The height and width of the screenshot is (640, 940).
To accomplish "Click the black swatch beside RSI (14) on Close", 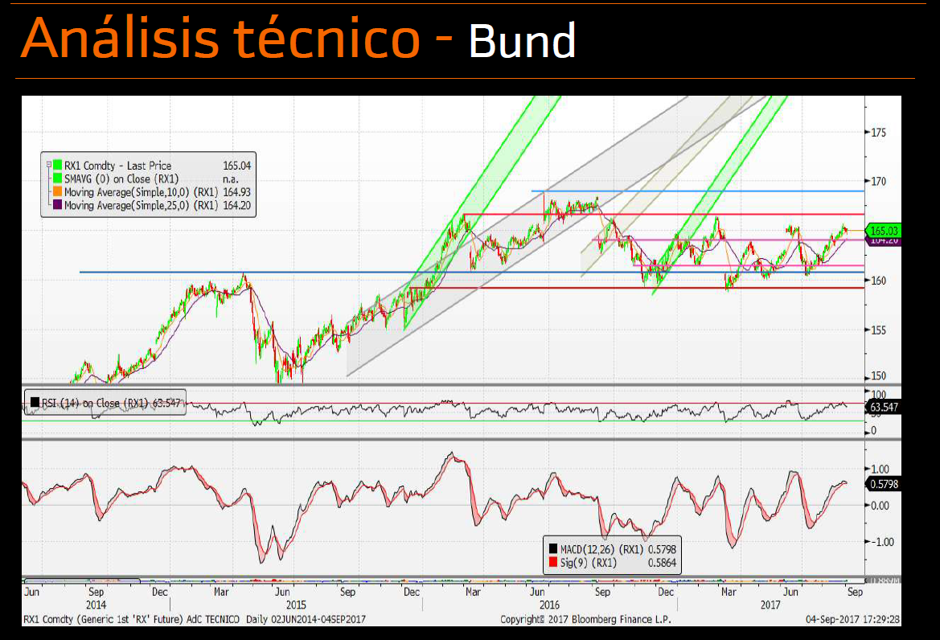I will coord(35,402).
